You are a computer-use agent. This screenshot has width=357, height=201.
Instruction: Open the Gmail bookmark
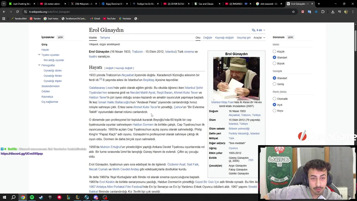95,18
